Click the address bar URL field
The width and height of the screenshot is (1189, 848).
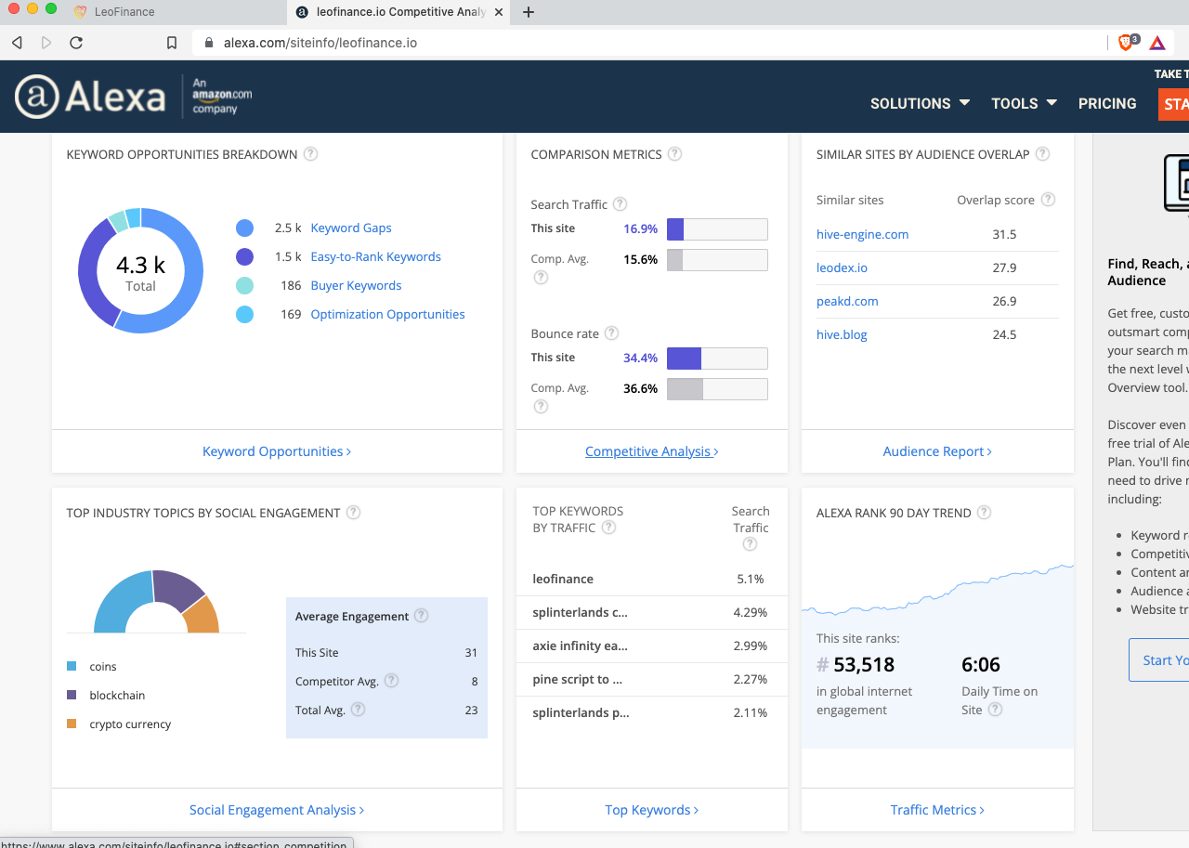650,43
